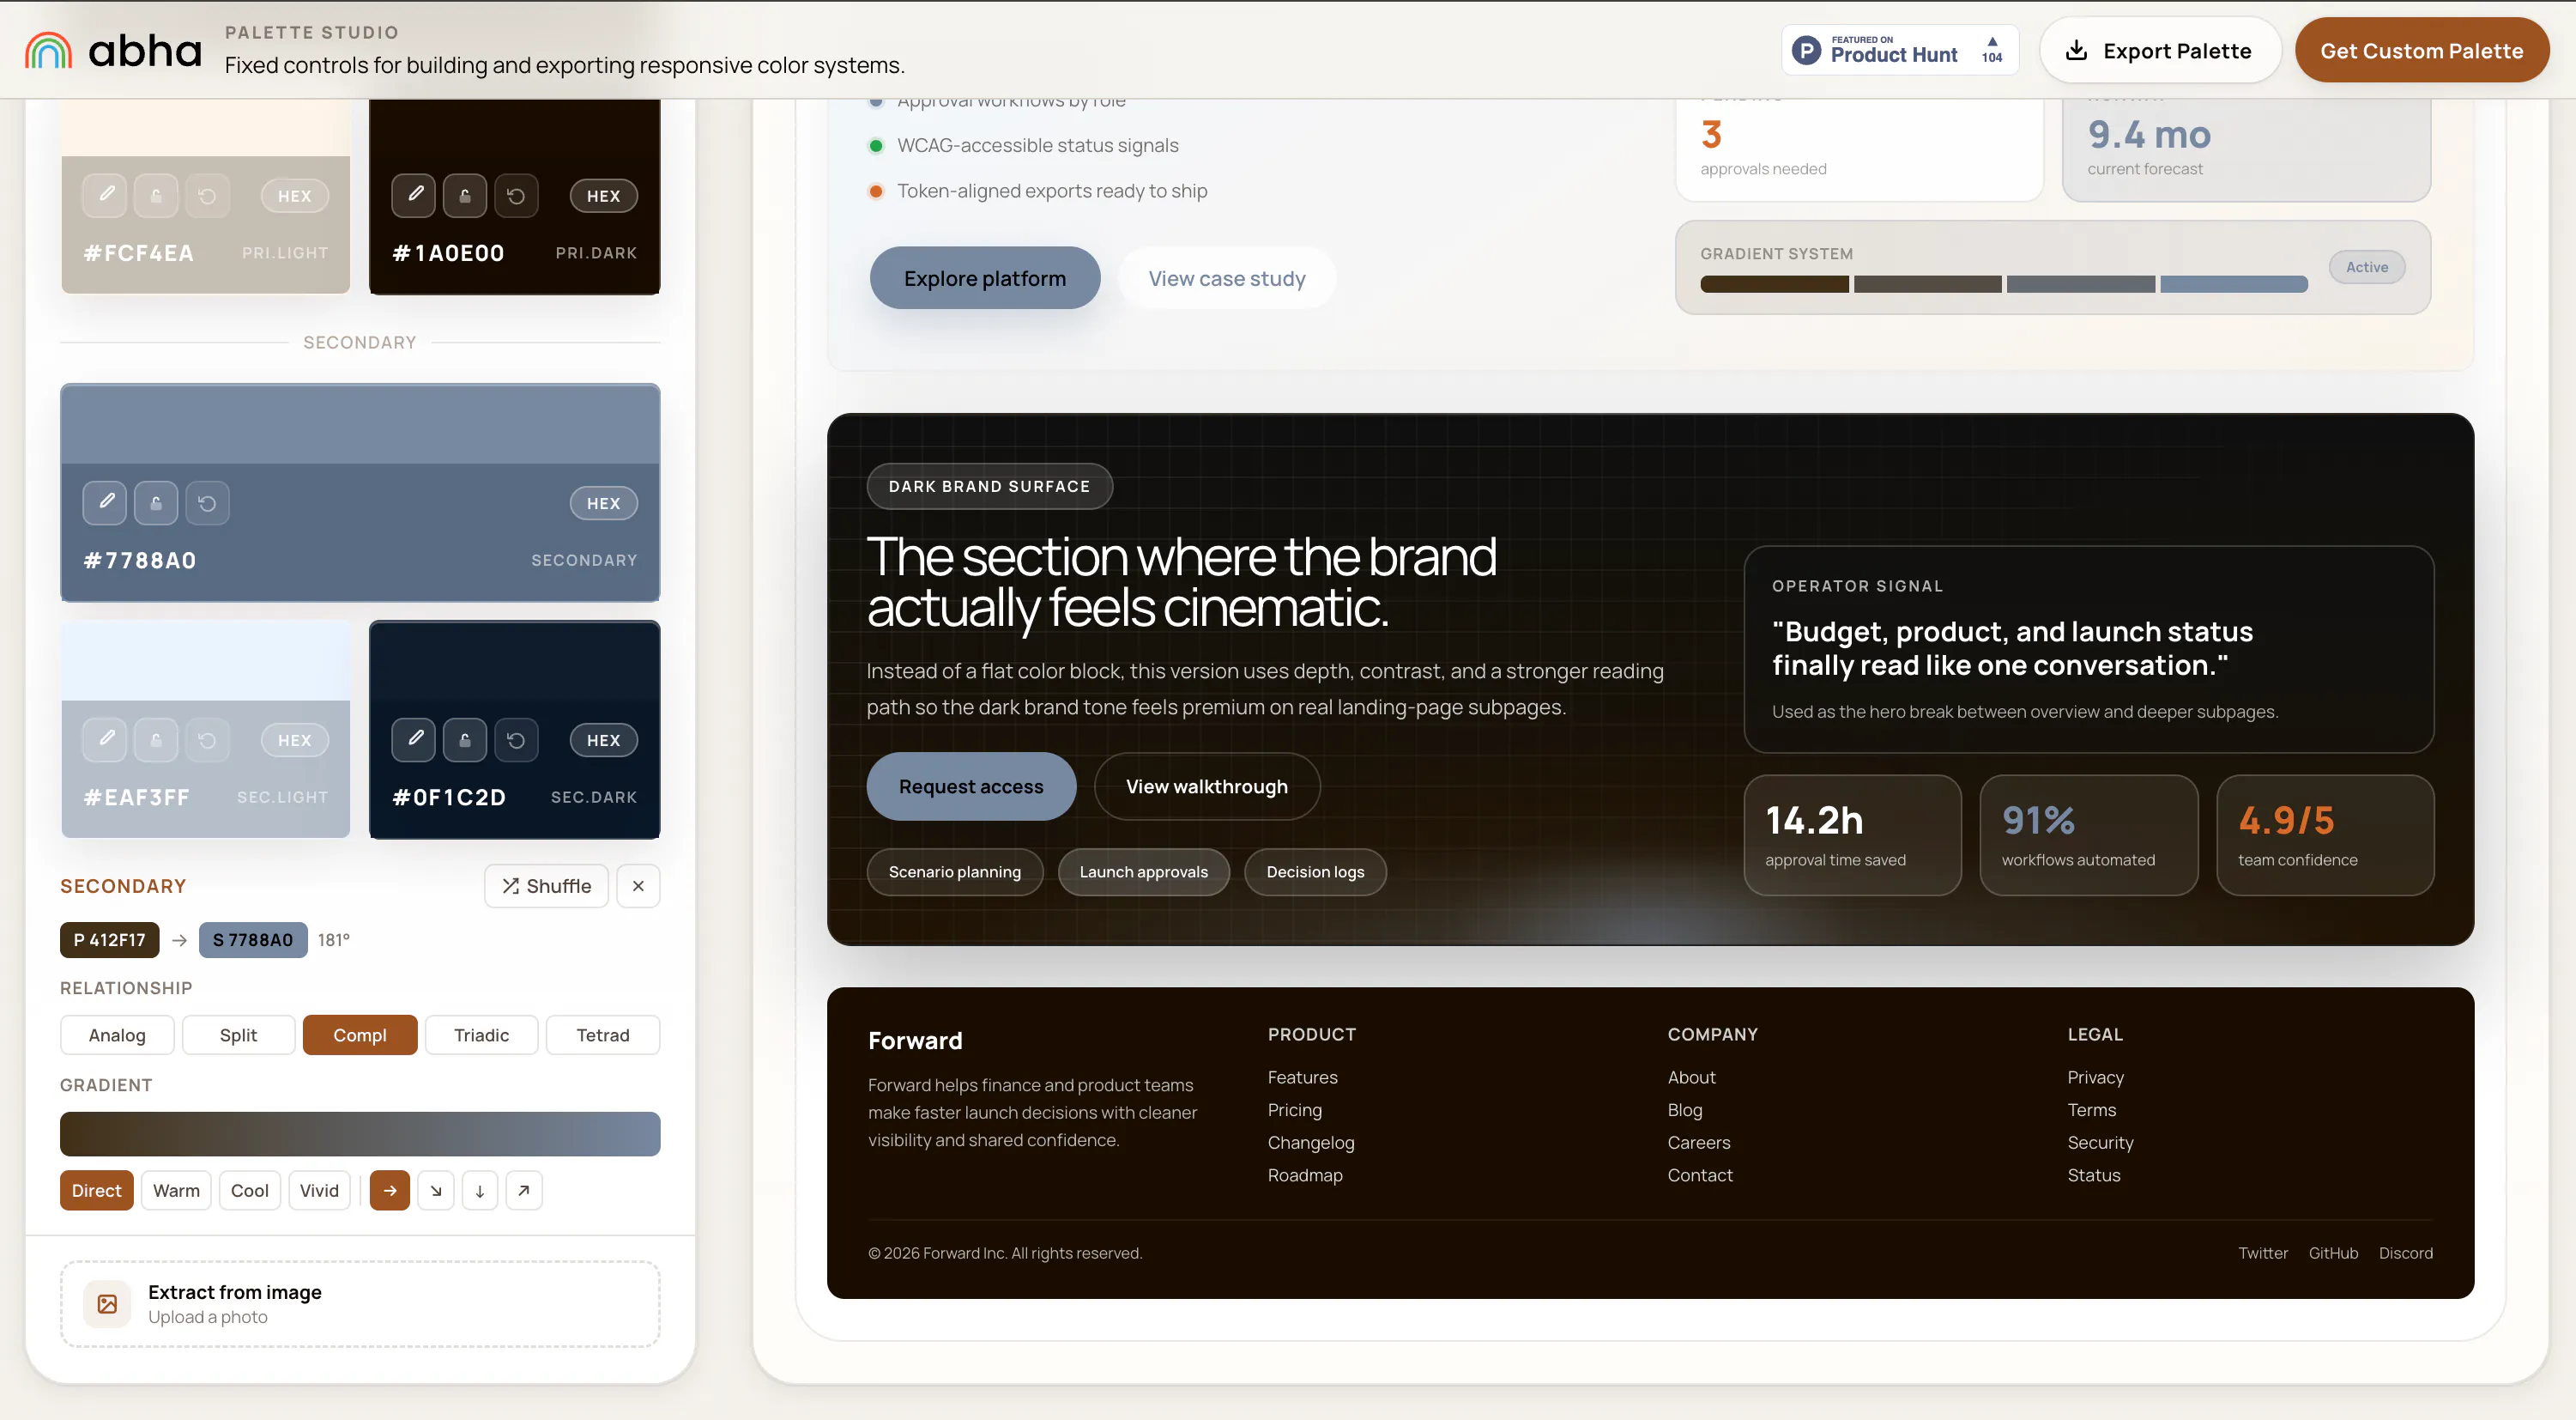Edit the #EAF3FF secondary light color

105,739
